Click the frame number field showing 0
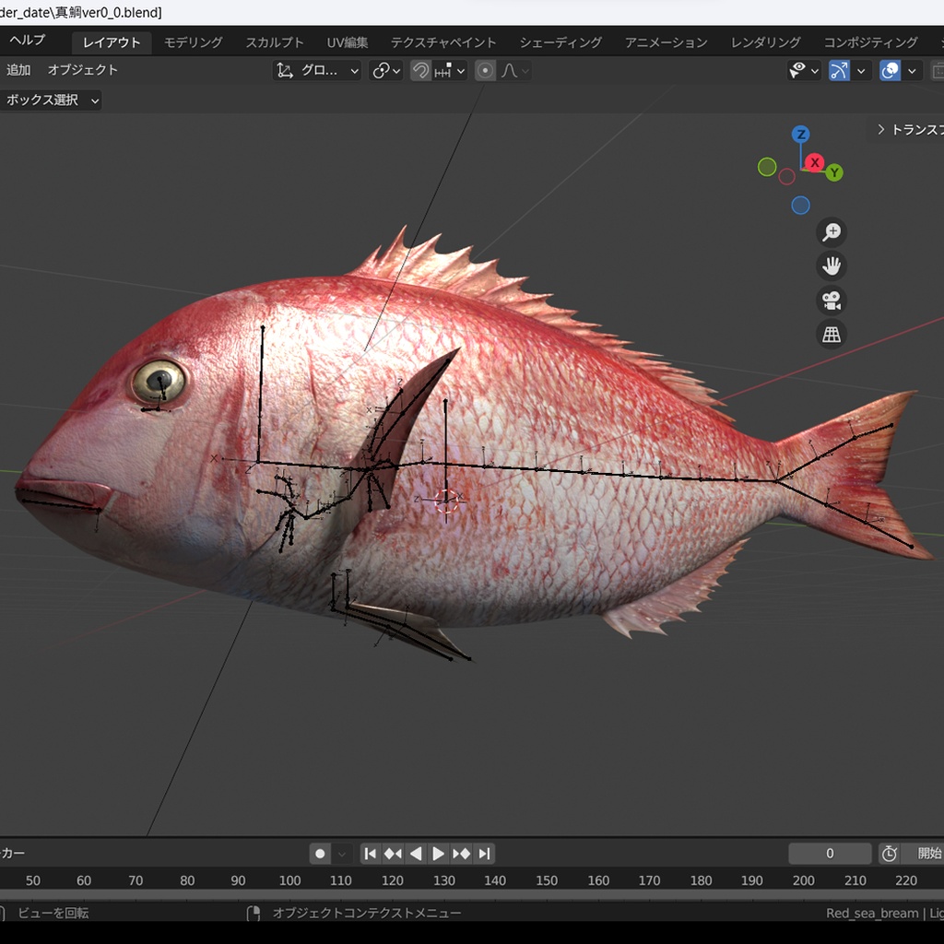The height and width of the screenshot is (944, 944). point(829,853)
